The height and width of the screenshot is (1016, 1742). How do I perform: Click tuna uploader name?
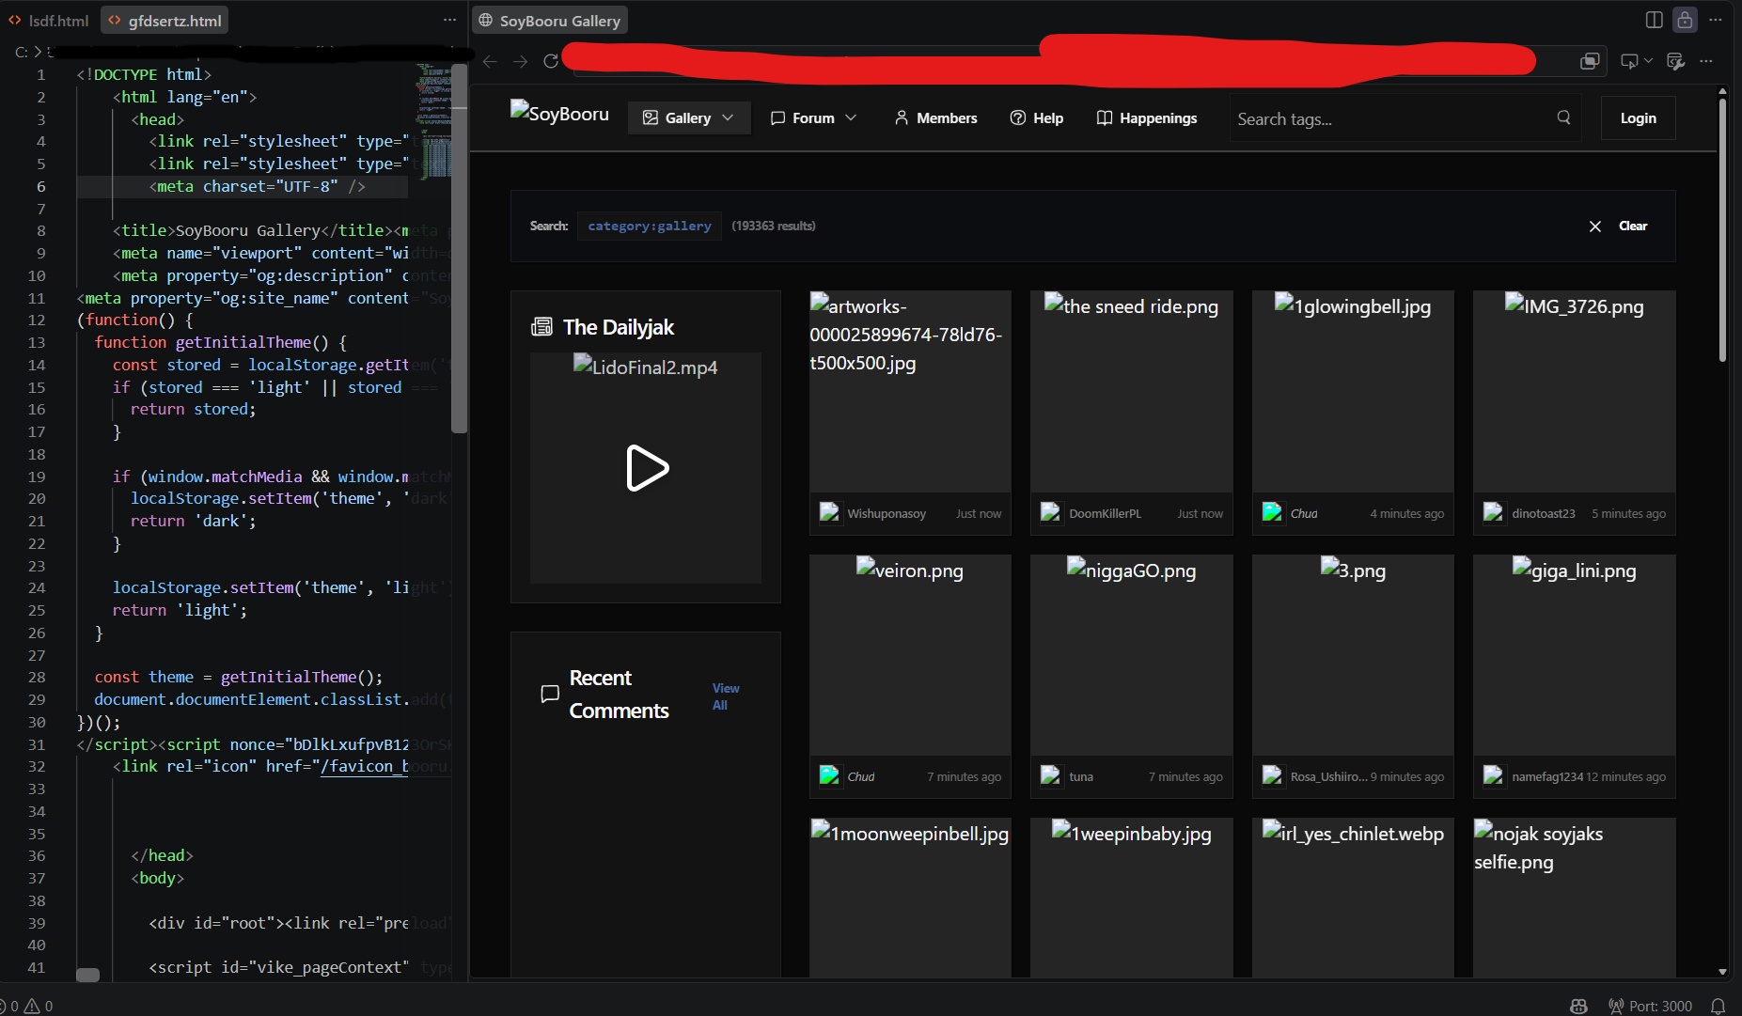1080,776
